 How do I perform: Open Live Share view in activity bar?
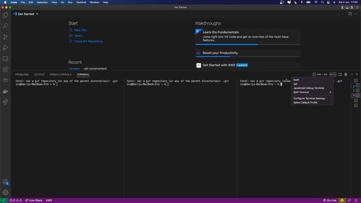tap(6, 102)
